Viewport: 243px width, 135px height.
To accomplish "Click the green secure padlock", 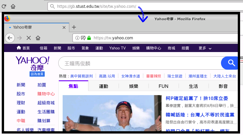I will pos(89,38).
